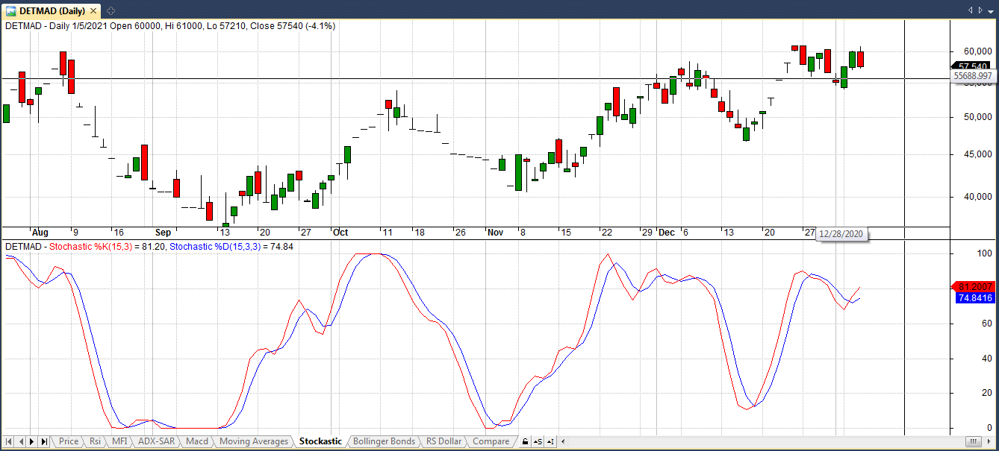Image resolution: width=999 pixels, height=451 pixels.
Task: Select the Moving Averages sheet tab
Action: click(x=254, y=442)
